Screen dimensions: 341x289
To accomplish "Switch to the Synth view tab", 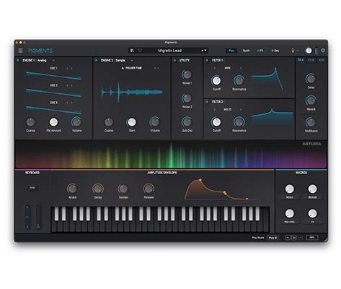I will click(x=246, y=51).
